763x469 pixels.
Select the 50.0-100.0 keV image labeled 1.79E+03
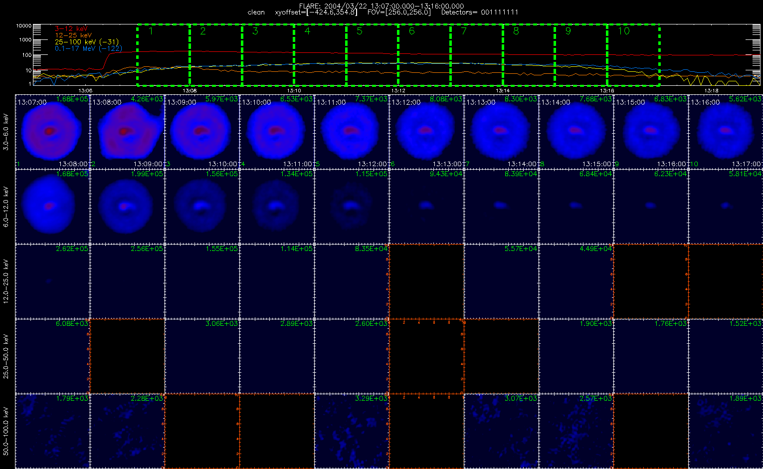pos(53,431)
